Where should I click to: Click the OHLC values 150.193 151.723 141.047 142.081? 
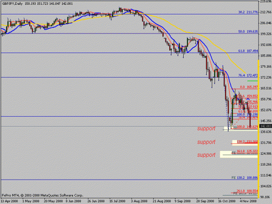pos(49,3)
